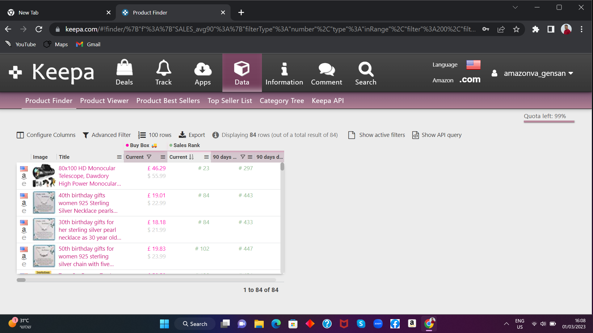This screenshot has height=333, width=593.
Task: Click the Comment speech bubbles icon
Action: (326, 69)
